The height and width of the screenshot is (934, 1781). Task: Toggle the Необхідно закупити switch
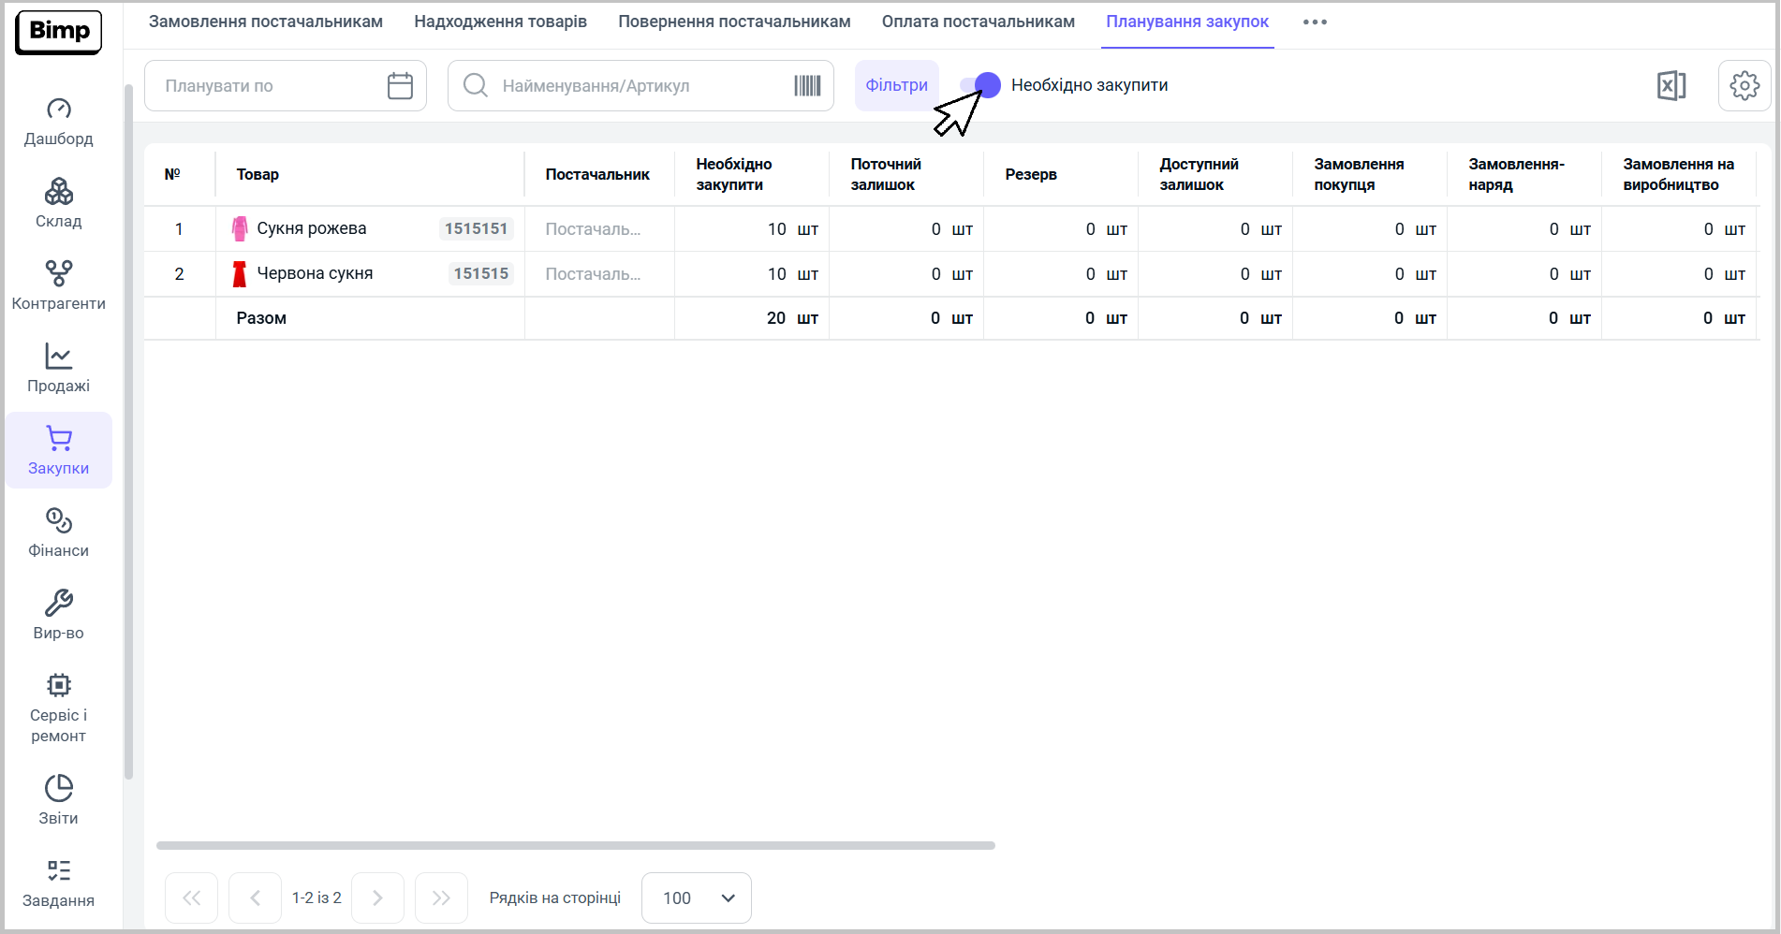981,85
